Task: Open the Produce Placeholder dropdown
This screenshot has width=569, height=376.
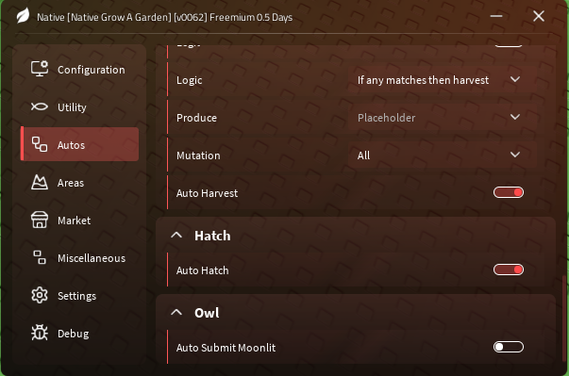Action: [x=442, y=118]
